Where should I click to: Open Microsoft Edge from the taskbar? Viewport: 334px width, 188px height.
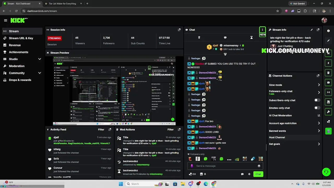click(x=206, y=184)
